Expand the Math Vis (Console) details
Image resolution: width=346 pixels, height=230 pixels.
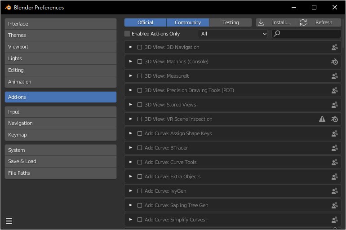[x=131, y=61]
